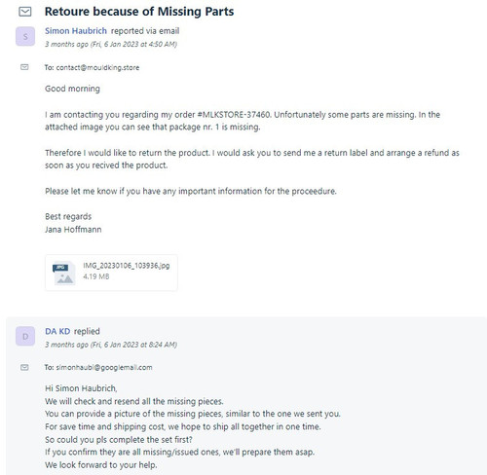
Task: Click the reported via email label
Action: pyautogui.click(x=145, y=31)
